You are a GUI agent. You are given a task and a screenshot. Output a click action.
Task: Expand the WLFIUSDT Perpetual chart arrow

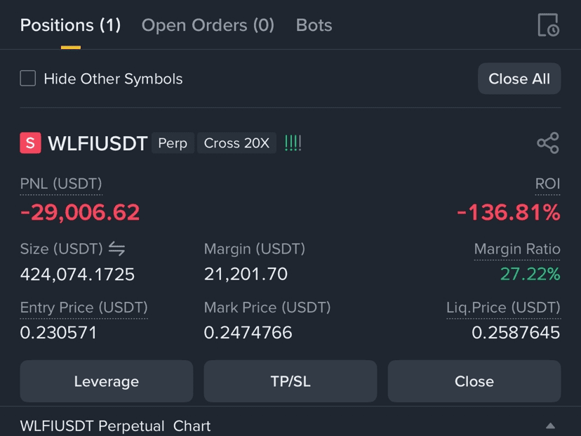point(550,425)
